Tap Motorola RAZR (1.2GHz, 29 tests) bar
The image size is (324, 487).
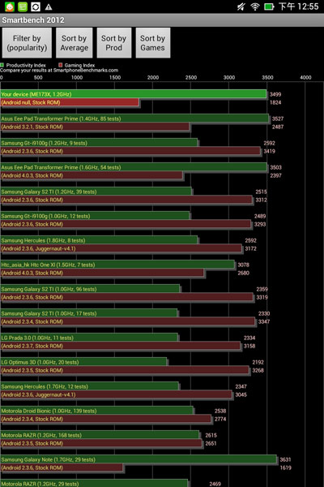pyautogui.click(x=94, y=484)
